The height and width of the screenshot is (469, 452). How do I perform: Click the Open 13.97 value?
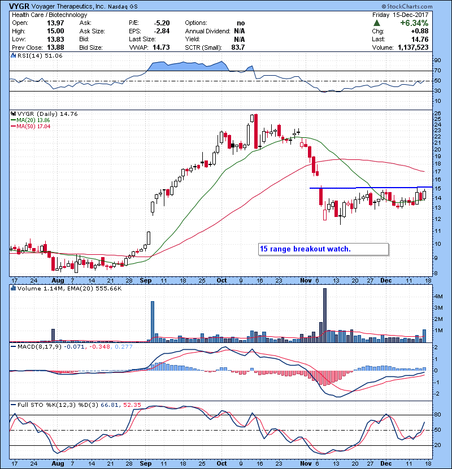55,23
